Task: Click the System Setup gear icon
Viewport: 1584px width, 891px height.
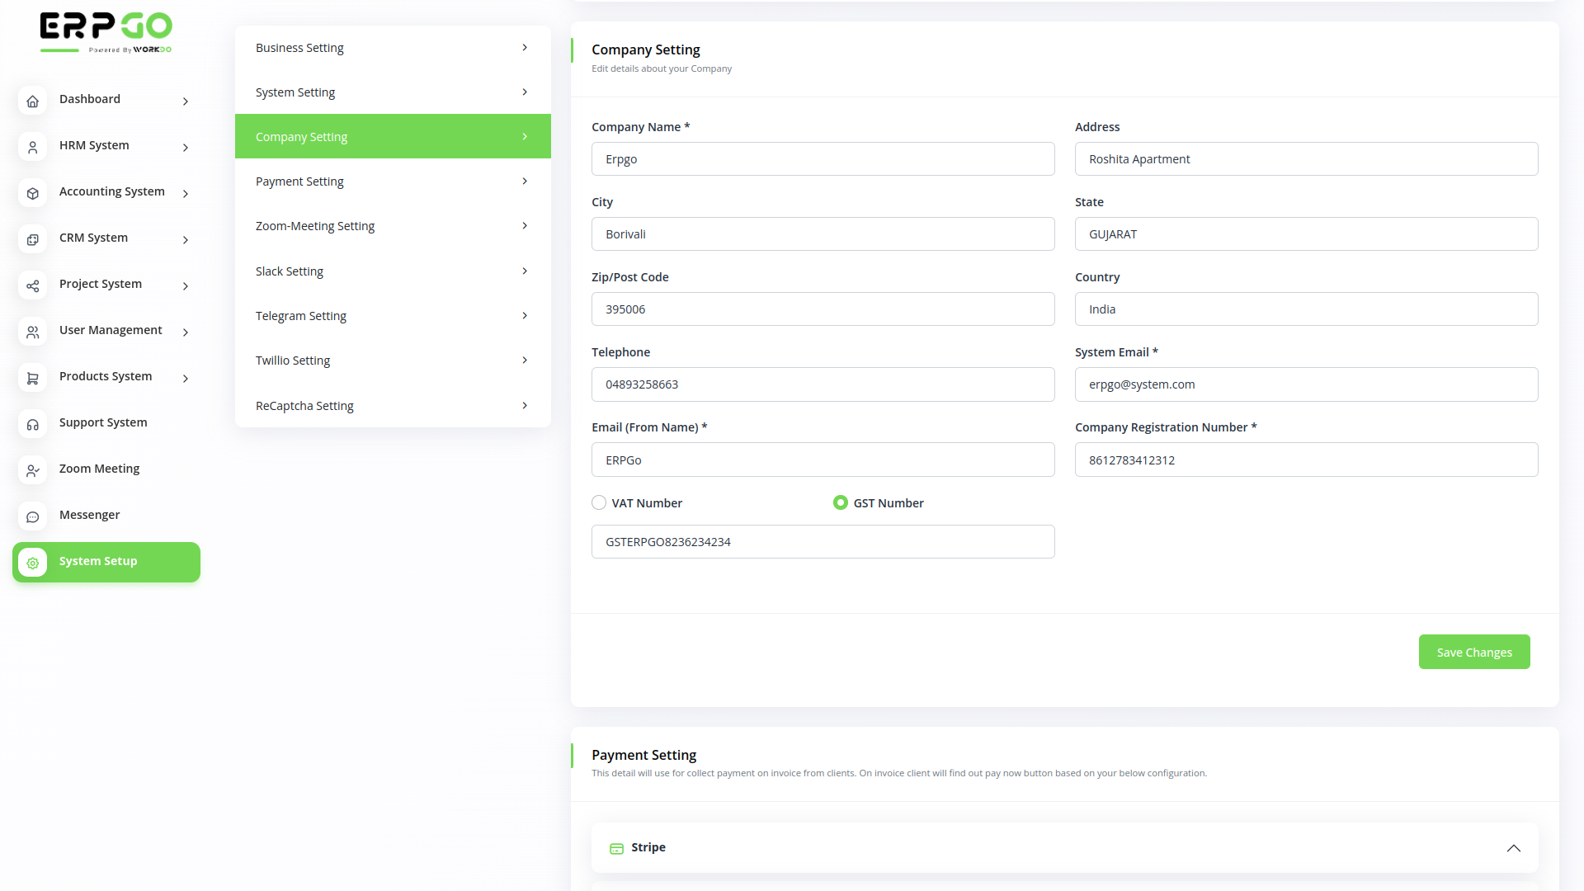Action: coord(32,563)
